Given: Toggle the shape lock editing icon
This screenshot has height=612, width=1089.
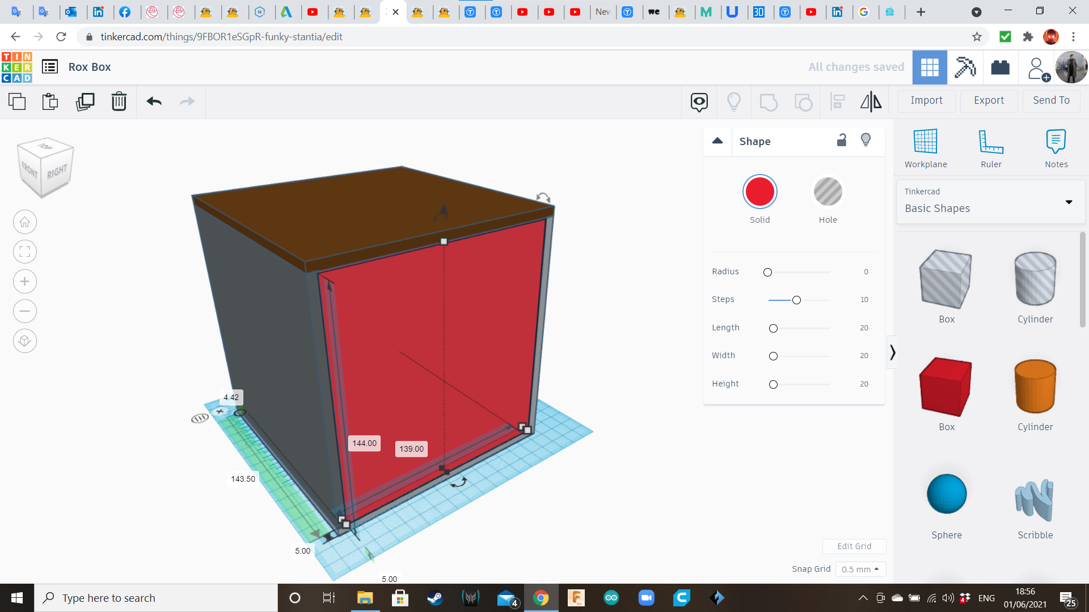Looking at the screenshot, I should click(842, 141).
